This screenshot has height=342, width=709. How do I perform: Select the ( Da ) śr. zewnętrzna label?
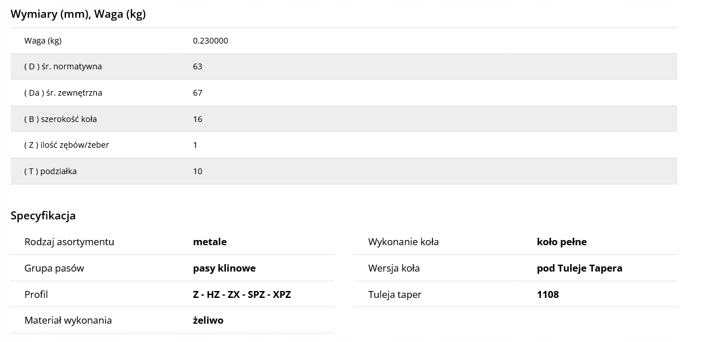tap(63, 93)
